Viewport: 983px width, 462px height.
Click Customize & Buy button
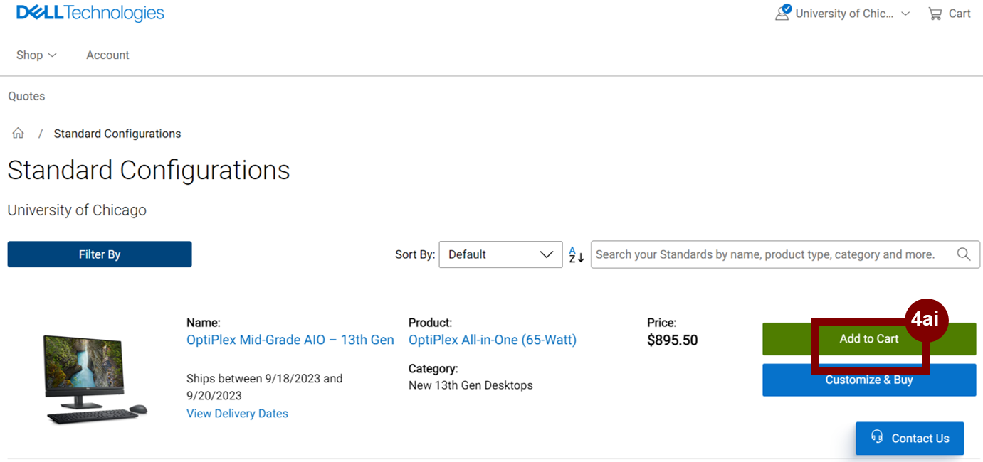pyautogui.click(x=869, y=380)
